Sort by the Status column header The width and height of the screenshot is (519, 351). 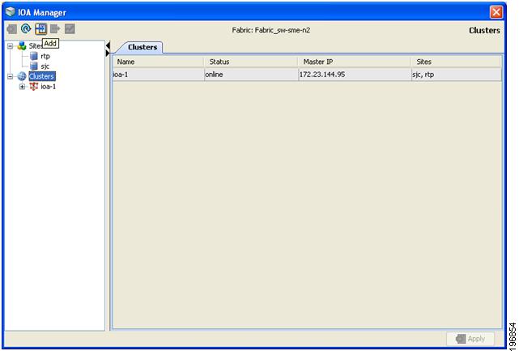click(x=250, y=62)
